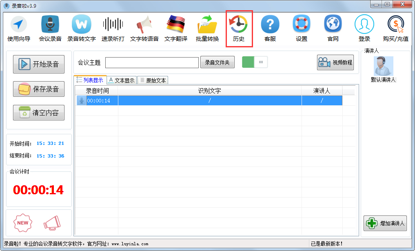
Task: Switch to the 文本显示 tab
Action: click(121, 80)
